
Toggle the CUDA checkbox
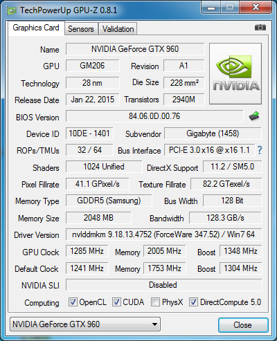pos(116,302)
